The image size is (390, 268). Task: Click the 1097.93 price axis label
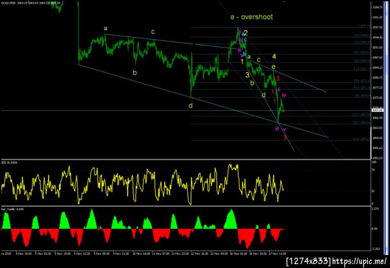click(x=377, y=27)
